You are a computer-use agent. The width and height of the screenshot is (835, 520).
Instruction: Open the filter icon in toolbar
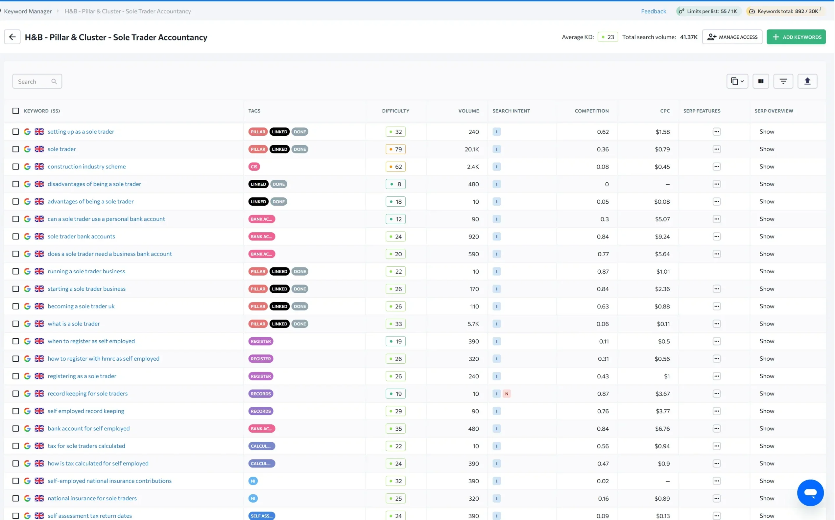pyautogui.click(x=783, y=81)
